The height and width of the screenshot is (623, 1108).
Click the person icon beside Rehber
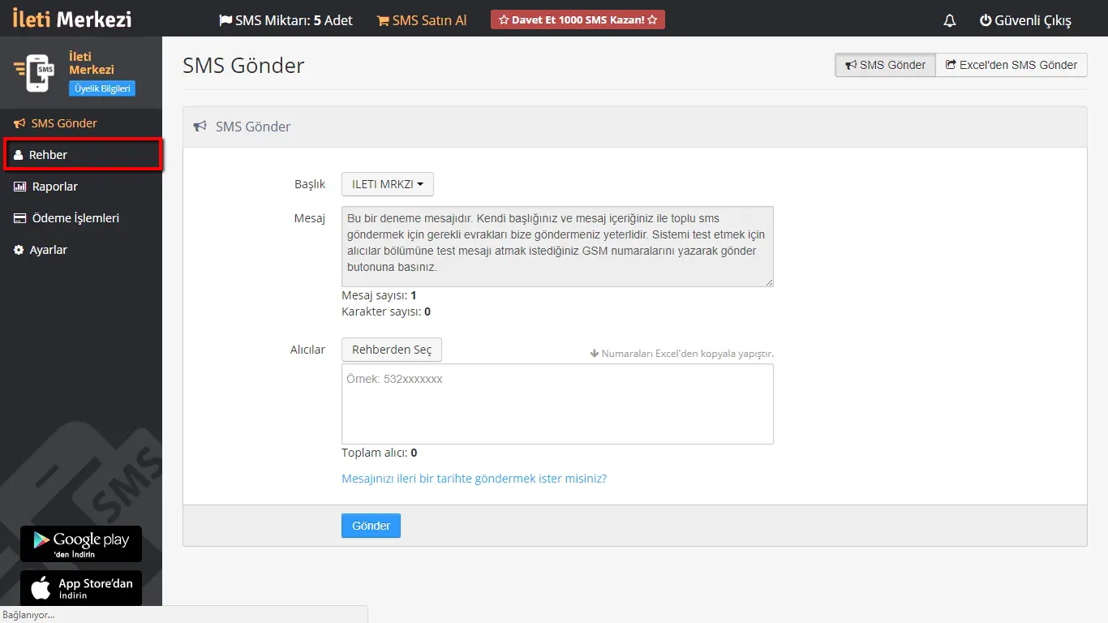[19, 155]
